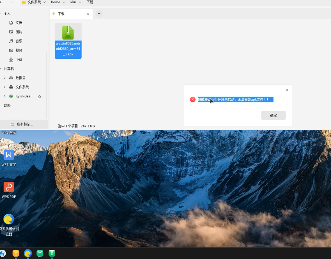Image resolution: width=331 pixels, height=259 pixels.
Task: Click the red error icon in dialog
Action: coord(192,99)
